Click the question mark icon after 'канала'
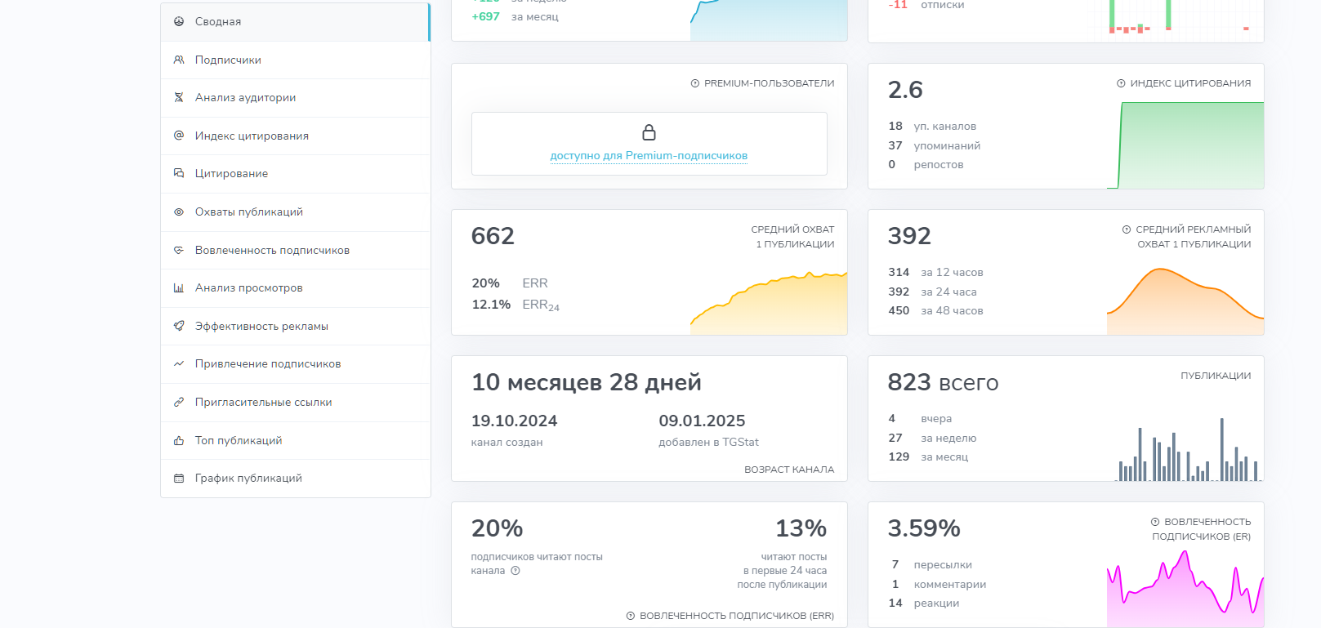 515,571
